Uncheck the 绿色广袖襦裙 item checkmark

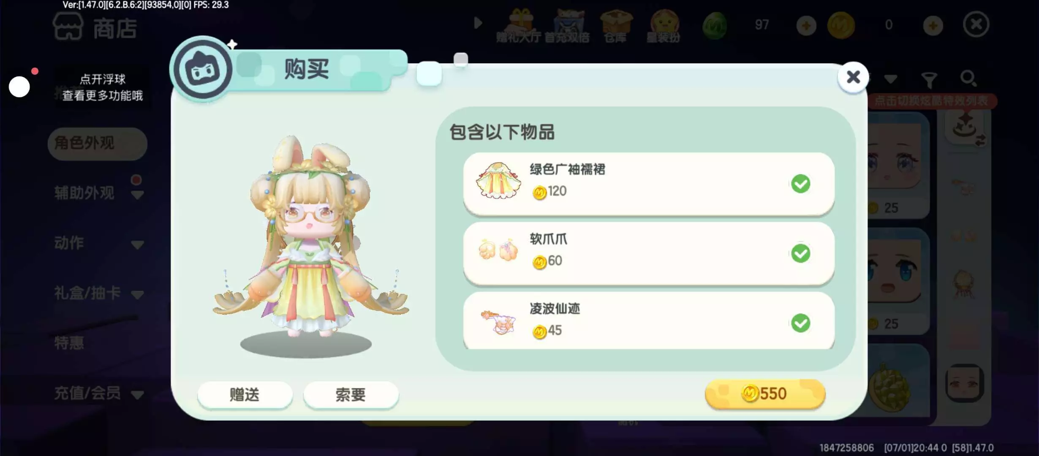coord(800,184)
